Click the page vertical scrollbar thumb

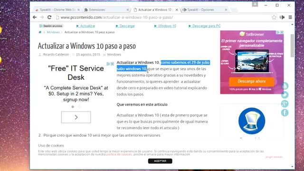pos(292,46)
